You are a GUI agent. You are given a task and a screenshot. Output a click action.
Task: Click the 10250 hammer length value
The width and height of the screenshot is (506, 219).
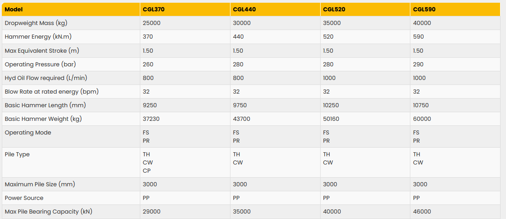coord(331,105)
